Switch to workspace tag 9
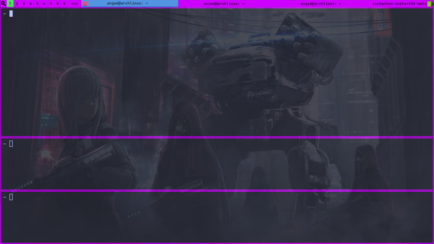This screenshot has width=434, height=244. point(64,3)
